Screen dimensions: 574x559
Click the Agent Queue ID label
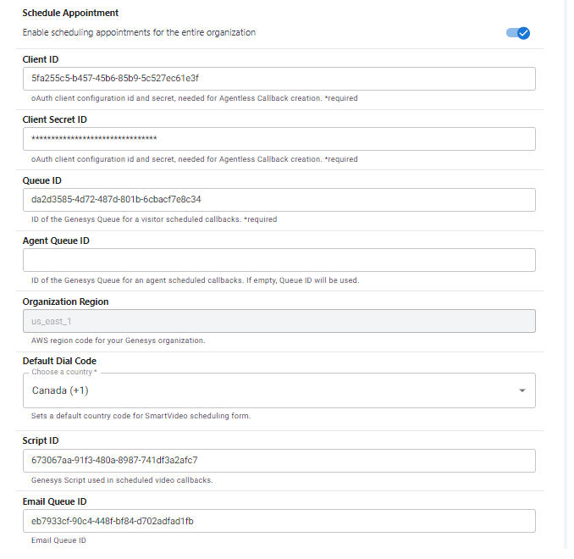point(56,241)
